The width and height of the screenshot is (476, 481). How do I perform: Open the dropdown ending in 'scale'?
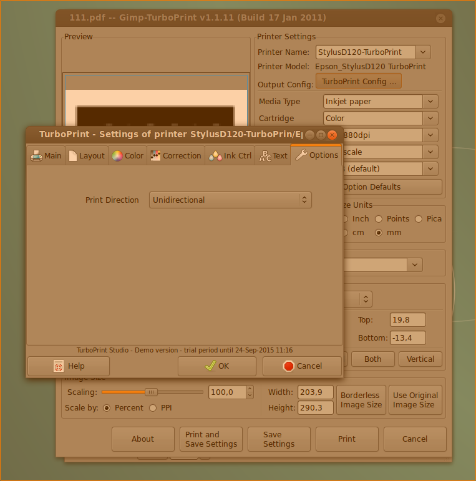[430, 152]
